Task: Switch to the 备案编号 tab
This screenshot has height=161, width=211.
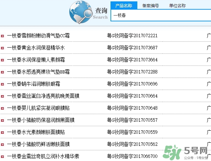Action: pyautogui.click(x=151, y=6)
